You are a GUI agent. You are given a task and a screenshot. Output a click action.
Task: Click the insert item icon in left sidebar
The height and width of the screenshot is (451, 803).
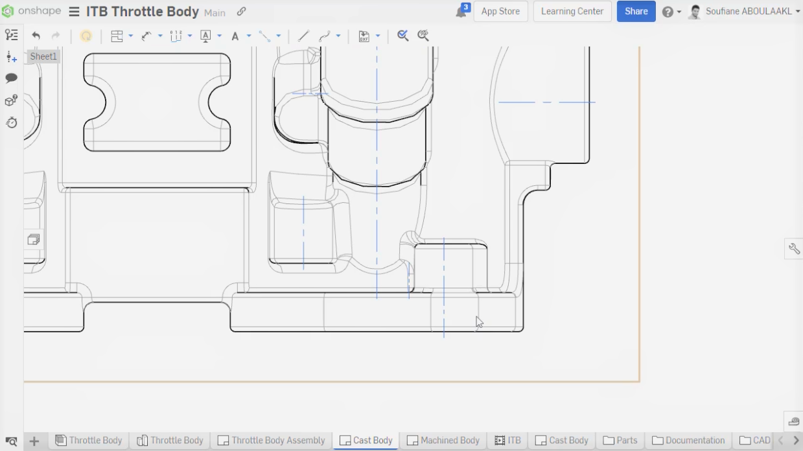point(11,57)
